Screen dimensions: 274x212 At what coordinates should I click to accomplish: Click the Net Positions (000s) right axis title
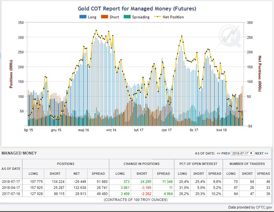click(x=260, y=73)
